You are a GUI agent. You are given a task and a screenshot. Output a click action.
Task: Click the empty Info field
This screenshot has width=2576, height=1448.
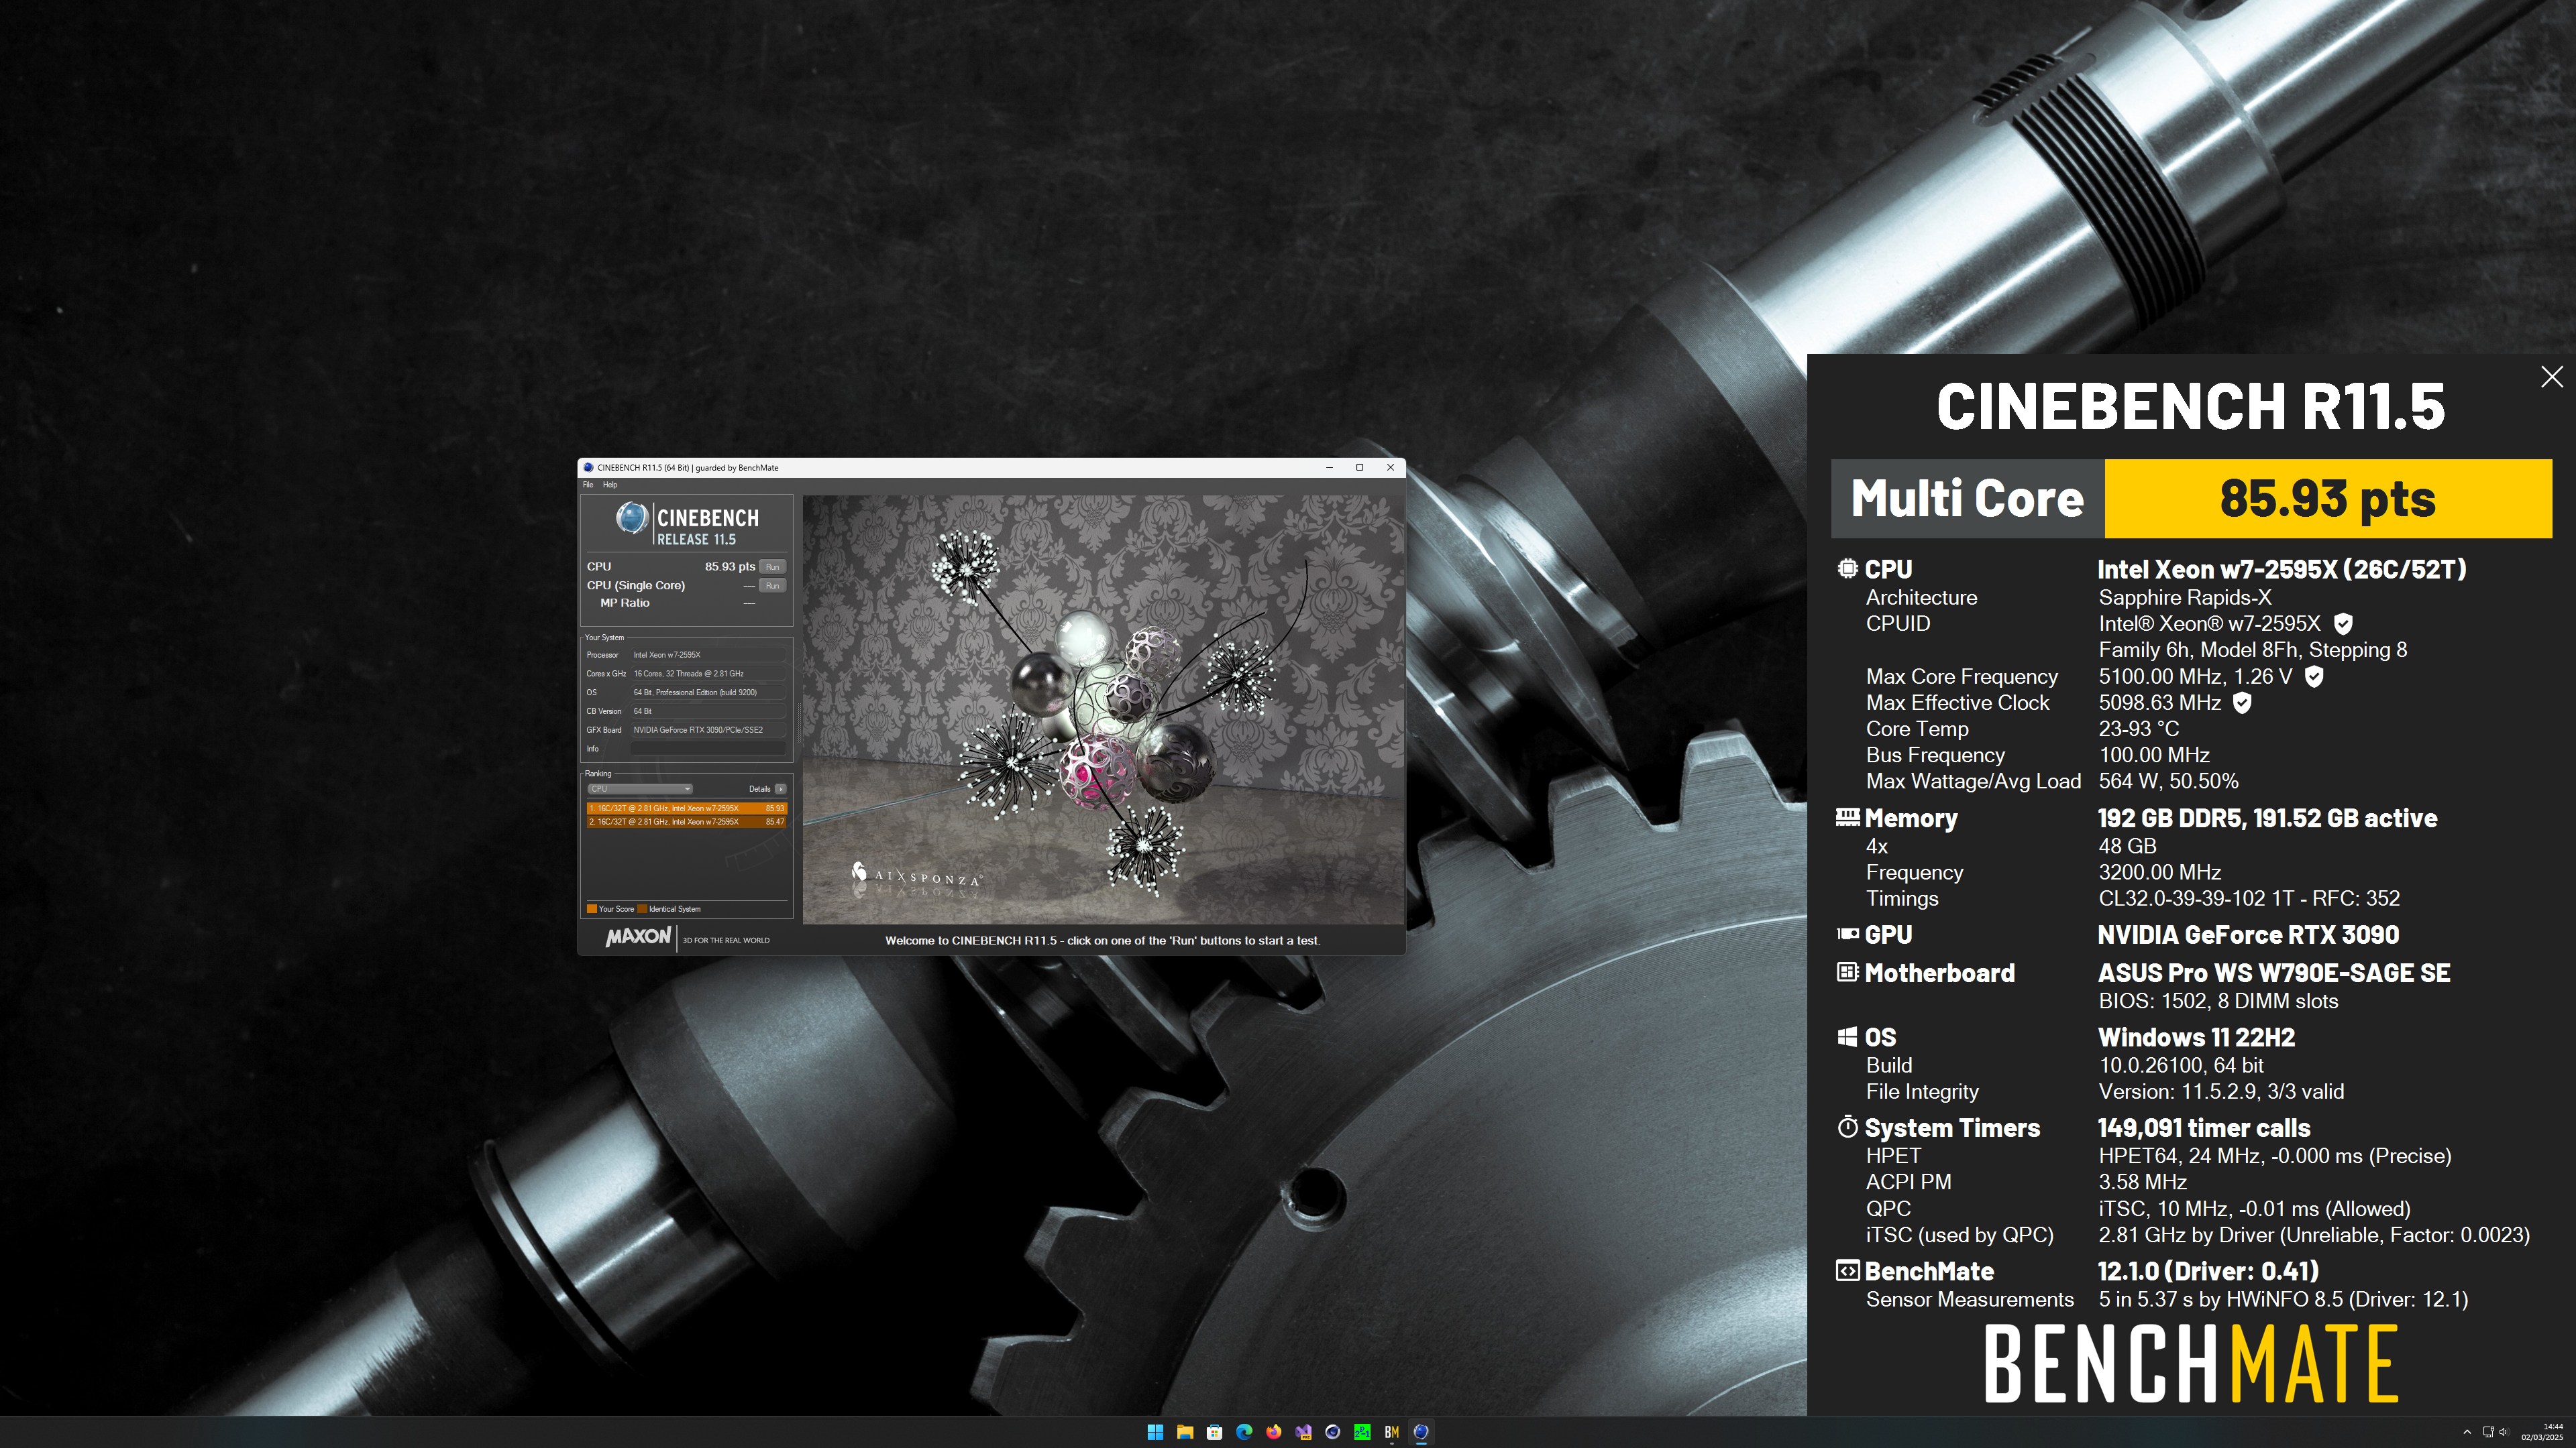tap(708, 749)
